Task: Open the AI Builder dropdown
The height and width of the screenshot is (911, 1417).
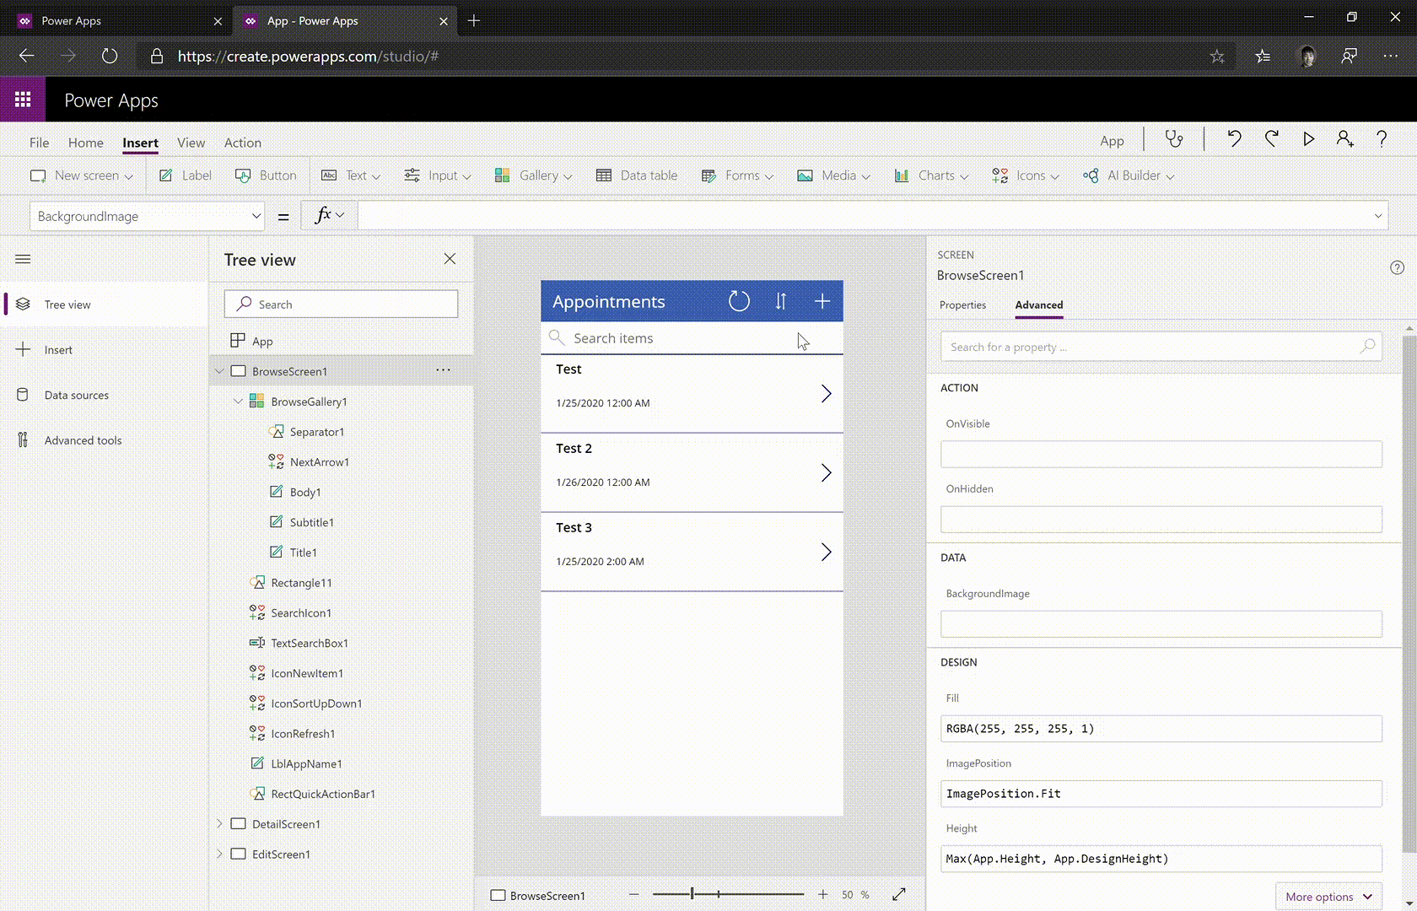Action: pyautogui.click(x=1129, y=175)
